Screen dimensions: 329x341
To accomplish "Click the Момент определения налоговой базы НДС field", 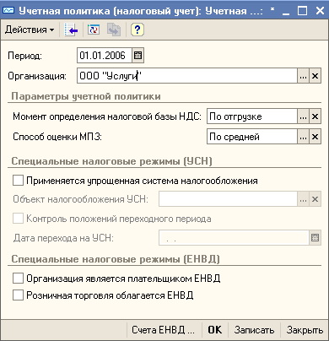I will tap(252, 116).
